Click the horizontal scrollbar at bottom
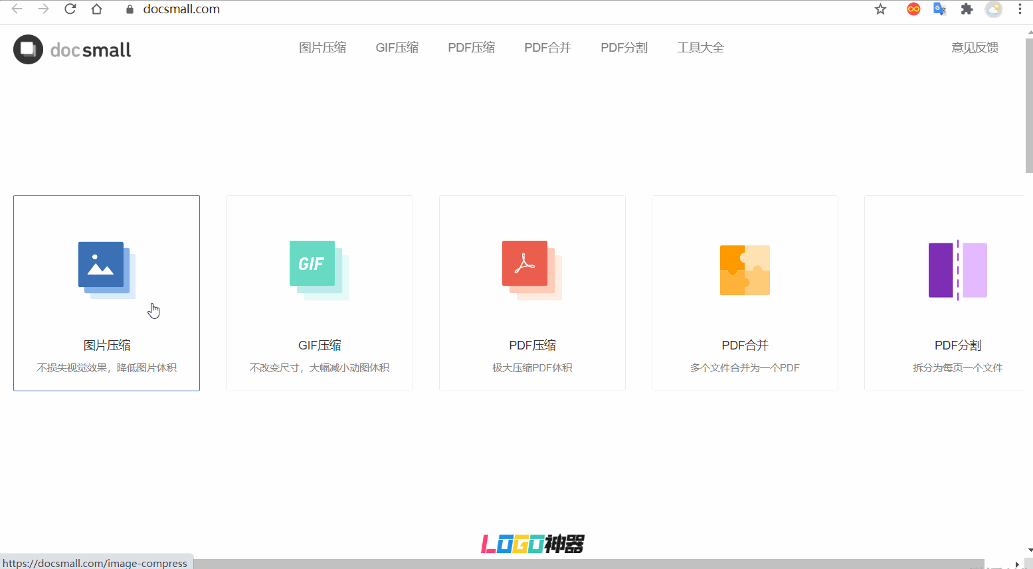The width and height of the screenshot is (1033, 569). click(588, 564)
